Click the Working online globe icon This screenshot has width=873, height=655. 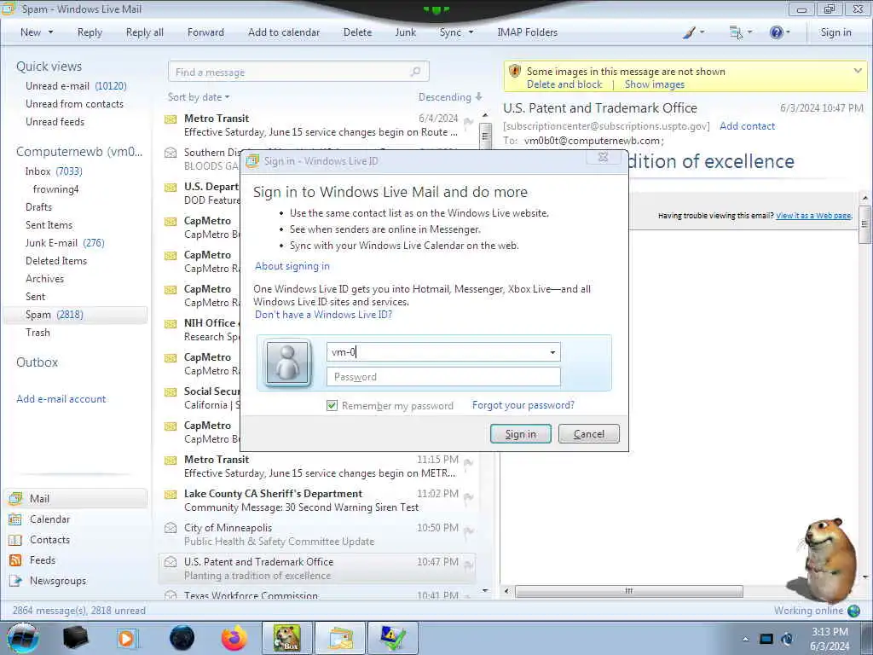853,611
